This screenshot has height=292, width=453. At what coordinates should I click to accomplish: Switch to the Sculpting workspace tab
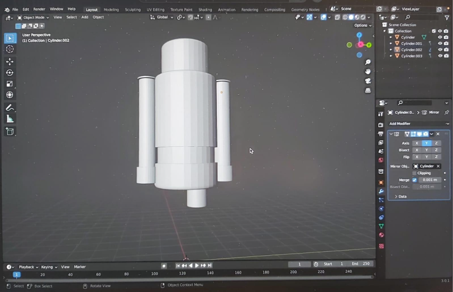click(132, 9)
